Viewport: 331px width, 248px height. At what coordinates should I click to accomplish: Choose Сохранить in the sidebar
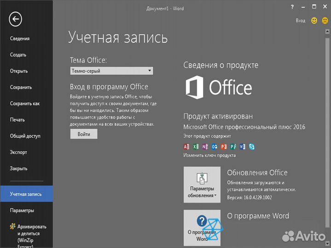(21, 87)
